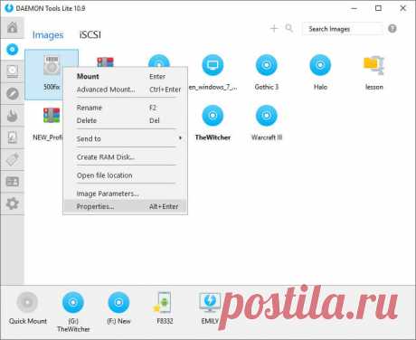
Task: Click the Search Images field
Action: coord(343,29)
